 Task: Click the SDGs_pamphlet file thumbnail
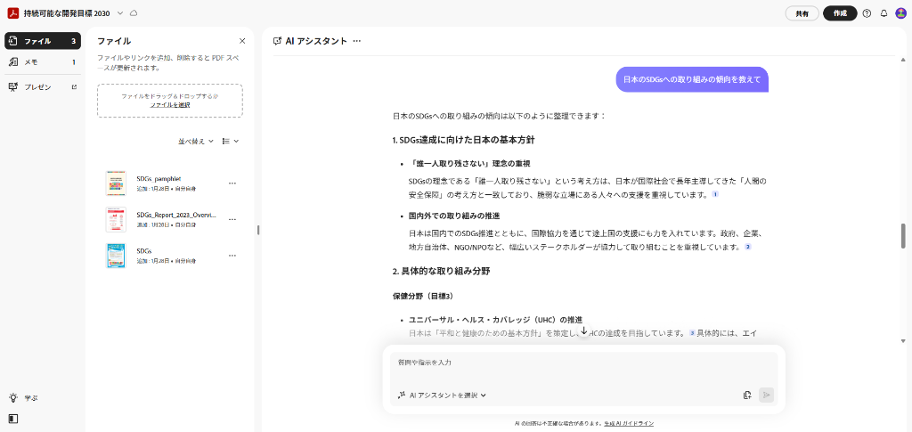coord(116,183)
